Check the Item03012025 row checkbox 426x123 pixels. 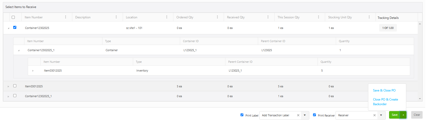pos(15,86)
